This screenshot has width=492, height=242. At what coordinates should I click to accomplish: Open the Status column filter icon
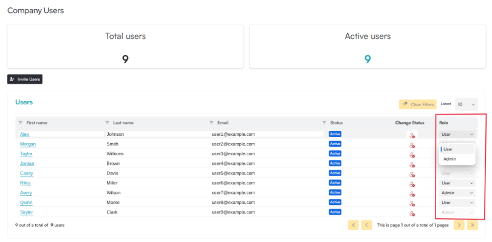pos(324,123)
